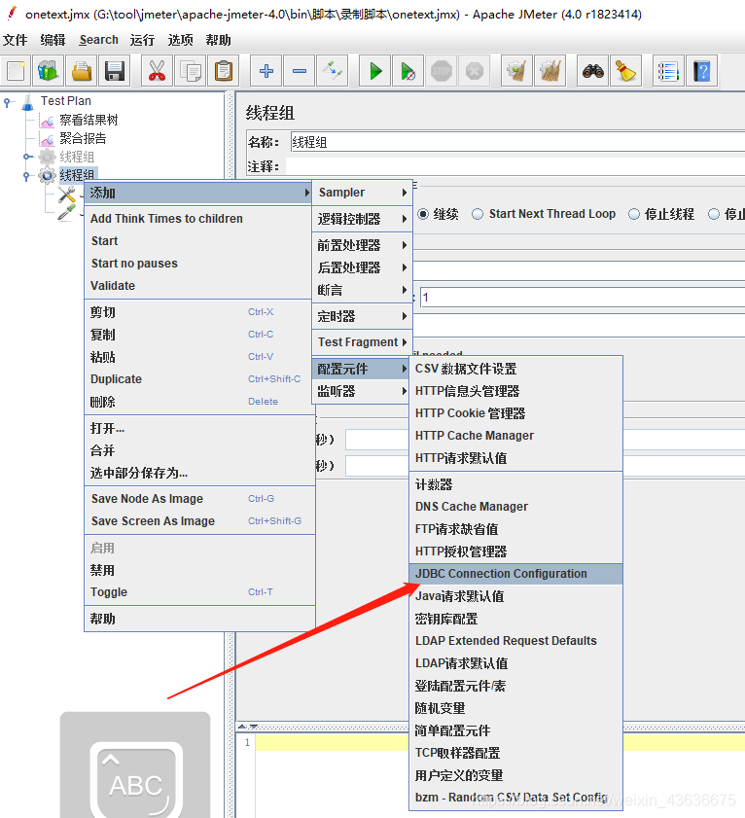Open the 定时器 submenu
This screenshot has height=818, width=745.
tap(362, 316)
